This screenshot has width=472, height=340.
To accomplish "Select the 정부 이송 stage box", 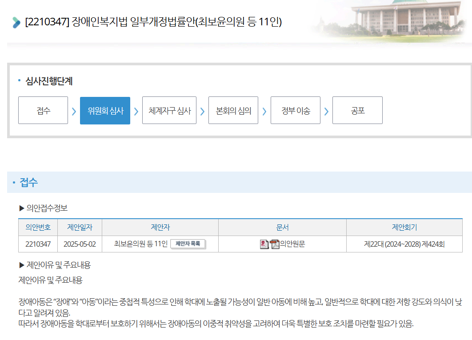I will click(x=296, y=110).
